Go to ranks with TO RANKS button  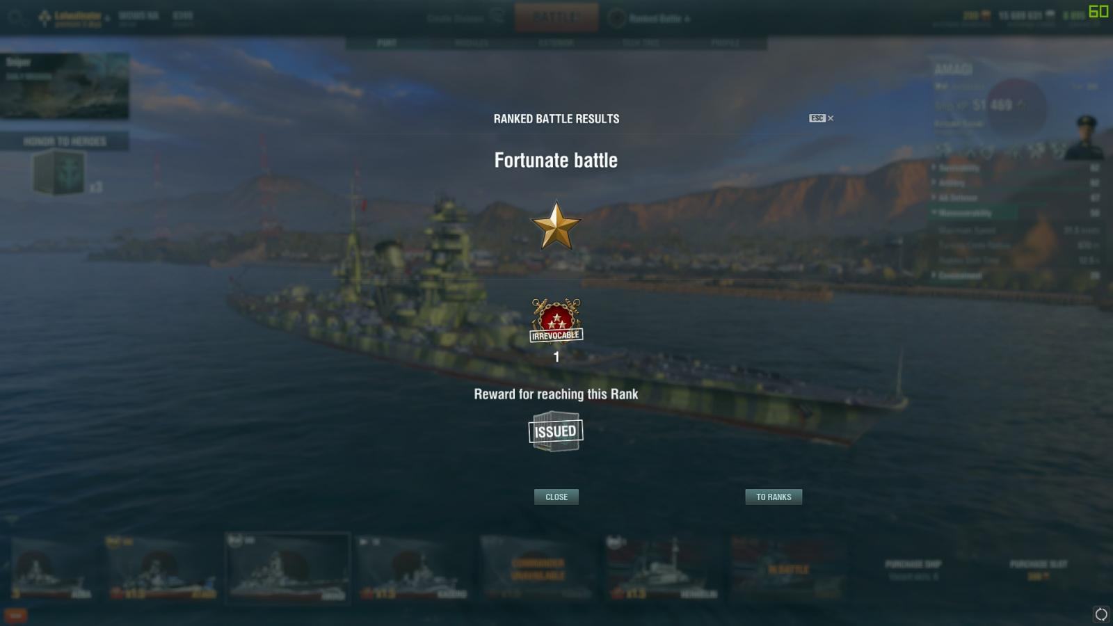774,497
